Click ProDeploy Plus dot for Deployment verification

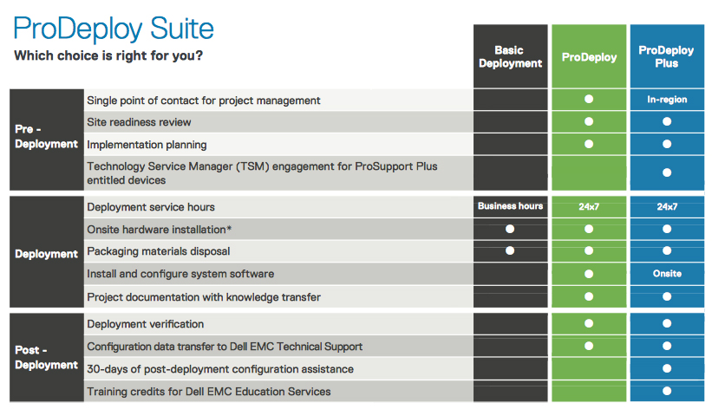pos(667,323)
